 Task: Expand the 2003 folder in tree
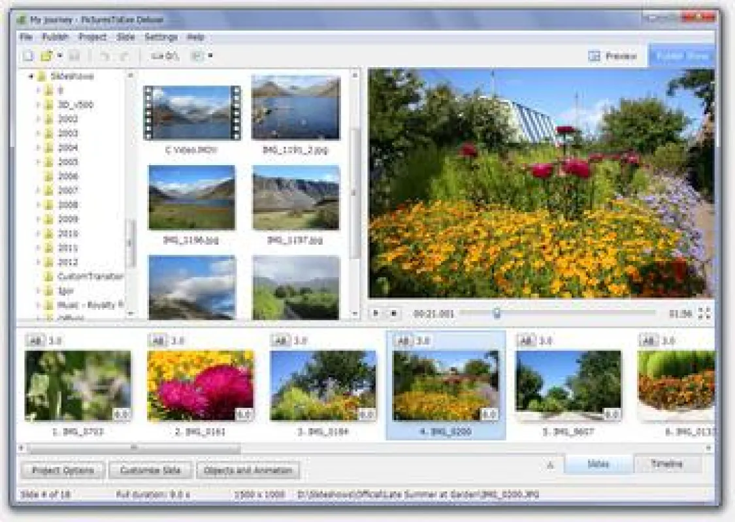38,133
